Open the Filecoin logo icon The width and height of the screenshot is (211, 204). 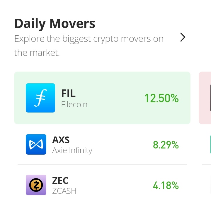[x=40, y=98]
